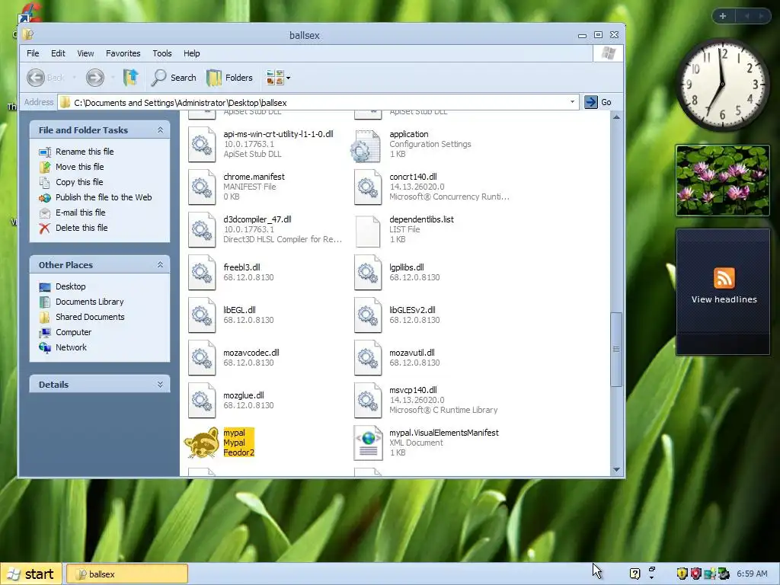Image resolution: width=780 pixels, height=585 pixels.
Task: Select the api-ms-win-crt-utility-l1-1-0.dll icon
Action: coord(202,144)
